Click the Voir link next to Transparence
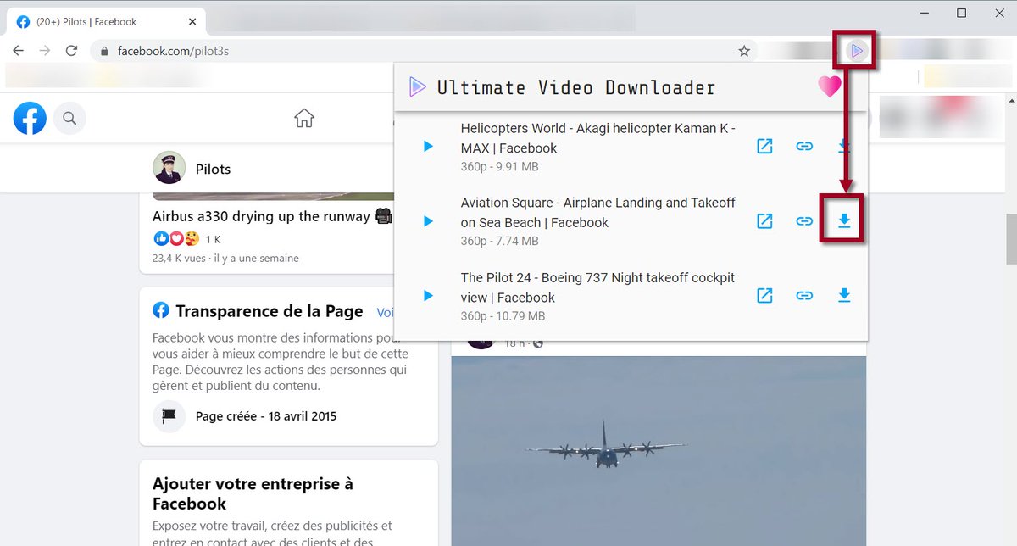 pyautogui.click(x=386, y=312)
